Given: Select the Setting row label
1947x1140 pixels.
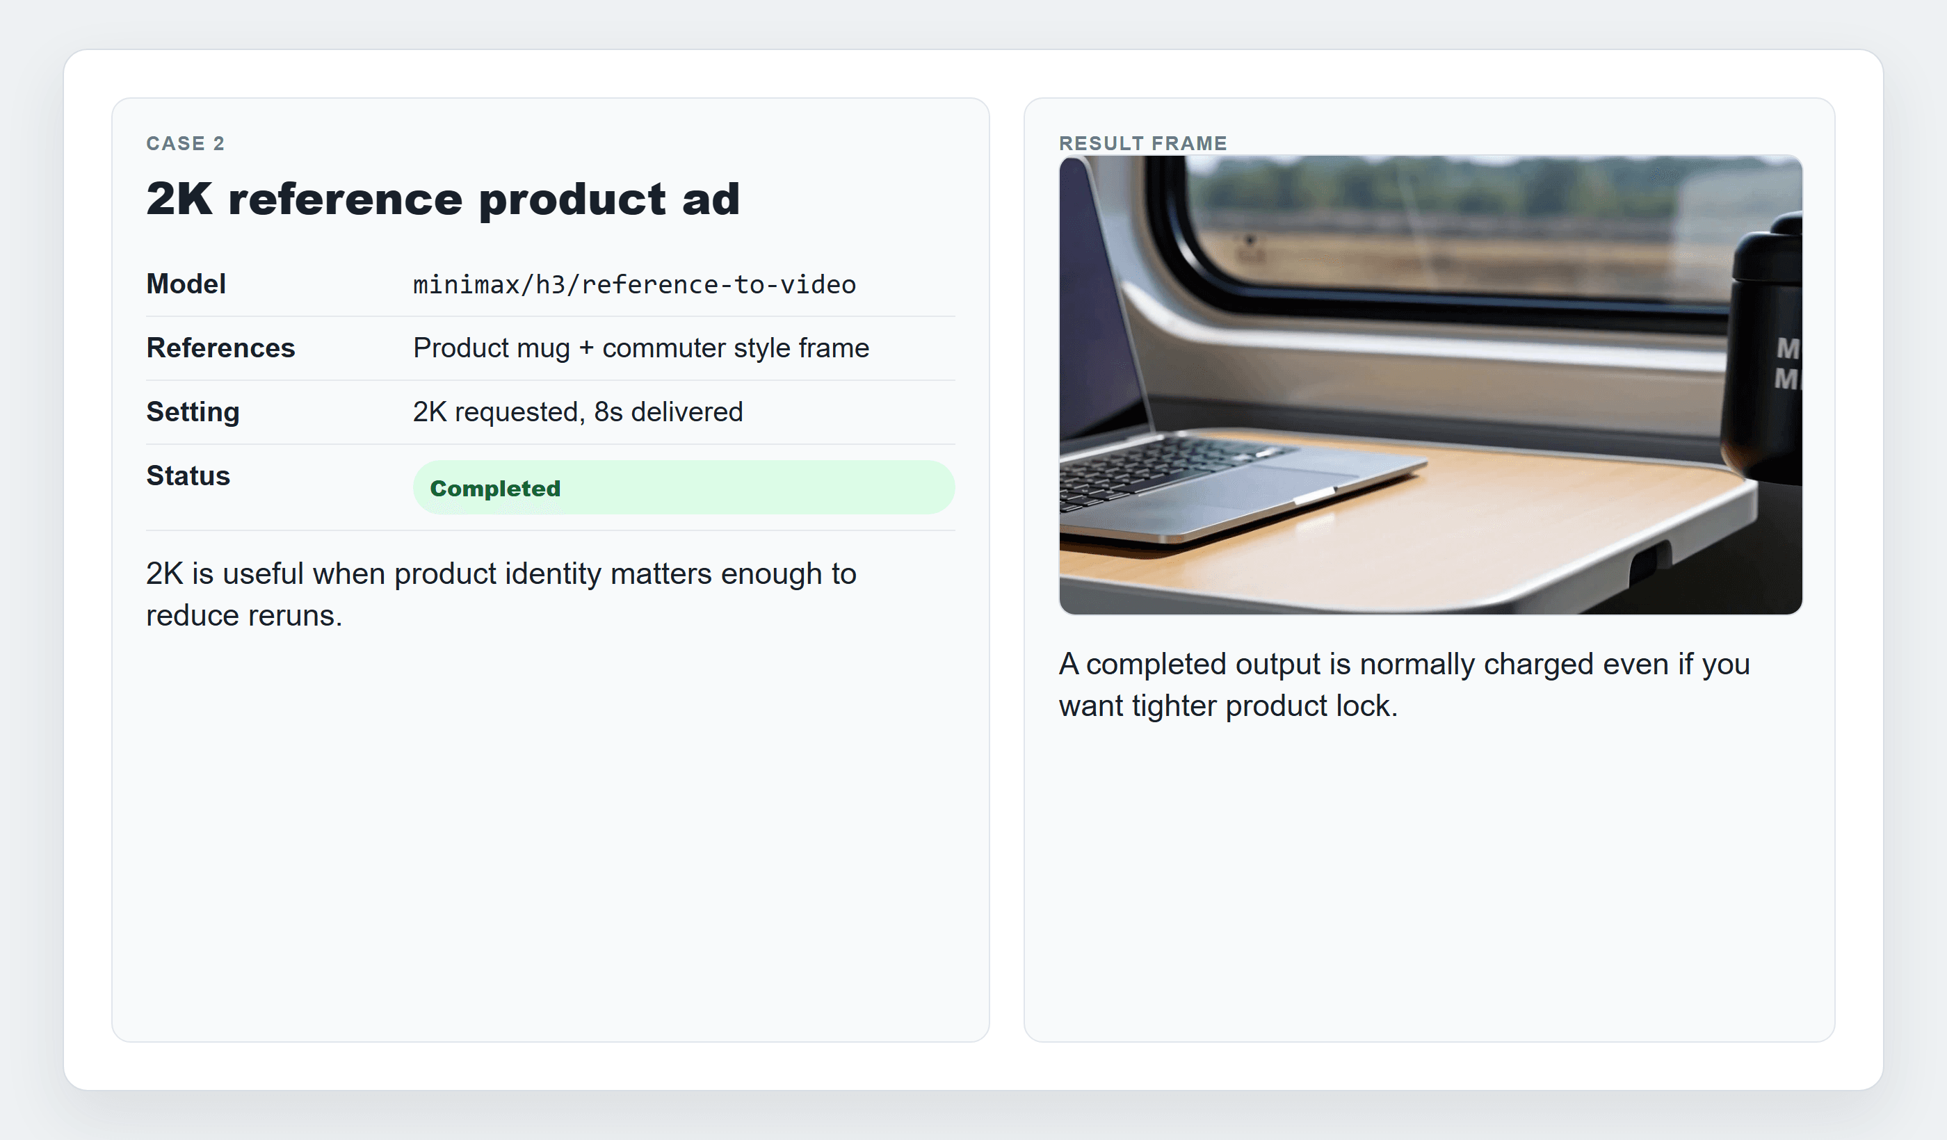Looking at the screenshot, I should [x=193, y=412].
